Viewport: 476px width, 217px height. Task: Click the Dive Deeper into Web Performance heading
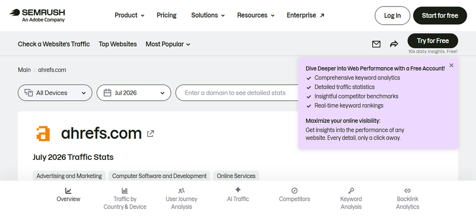coord(375,69)
